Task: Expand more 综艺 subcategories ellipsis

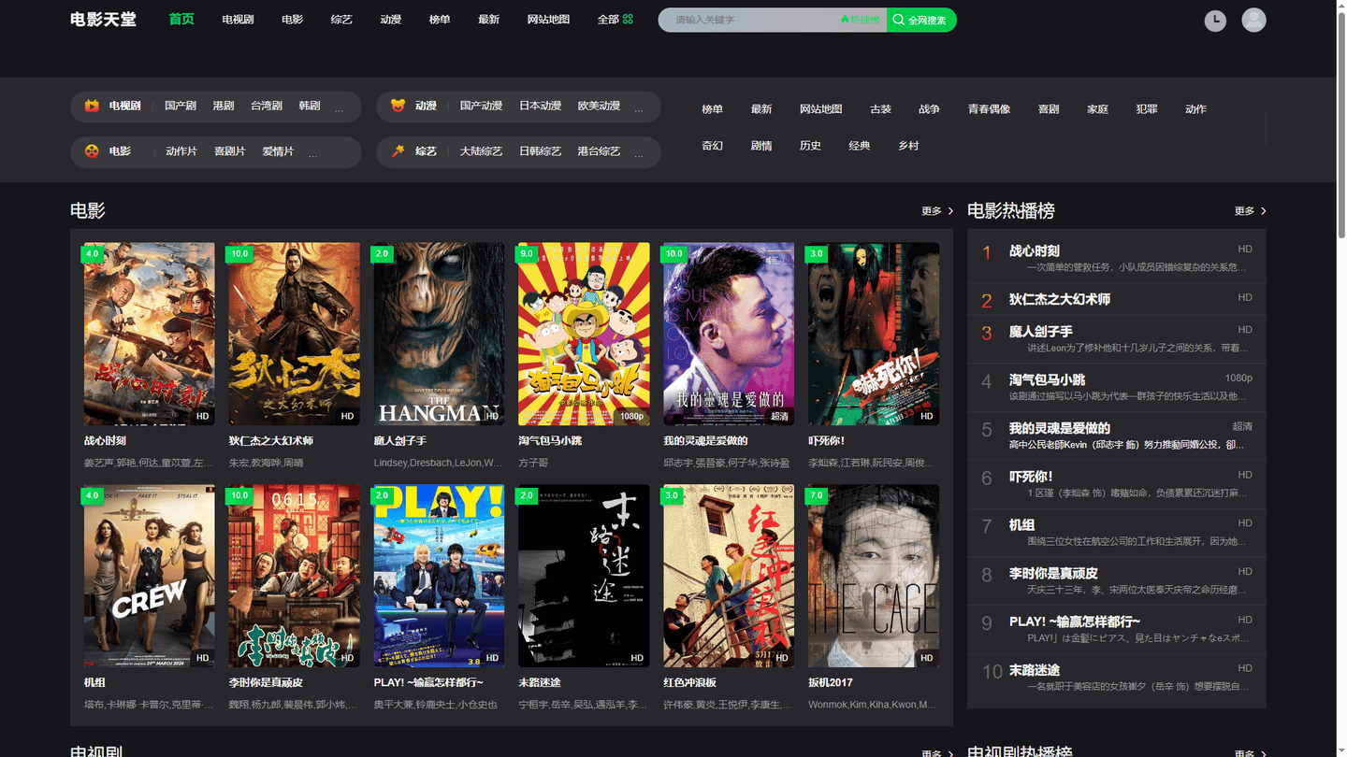Action: (x=639, y=153)
